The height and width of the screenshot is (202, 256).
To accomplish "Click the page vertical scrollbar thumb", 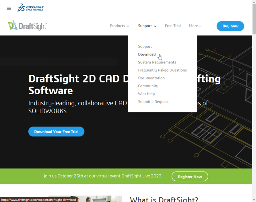I will click(x=254, y=19).
